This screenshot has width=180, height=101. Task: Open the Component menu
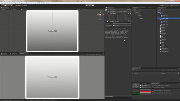(22, 3)
